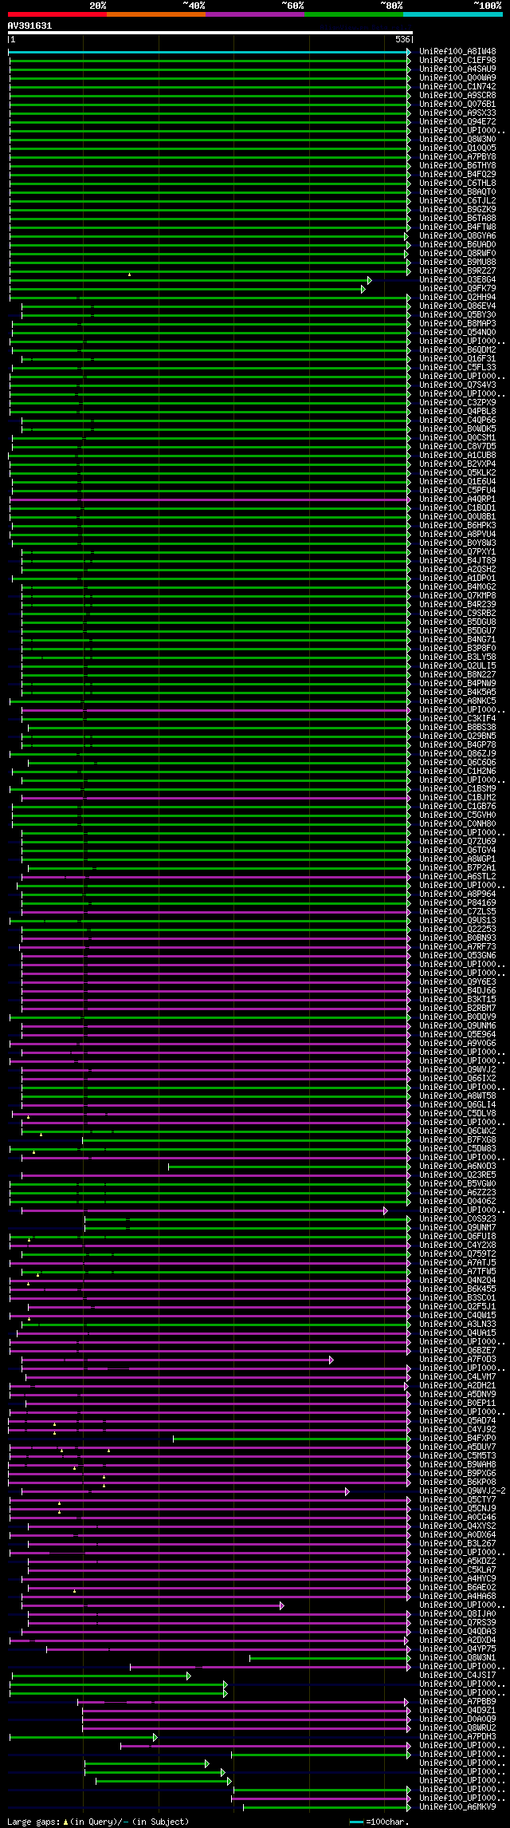Click the white query sequence ruler bar

(210, 33)
